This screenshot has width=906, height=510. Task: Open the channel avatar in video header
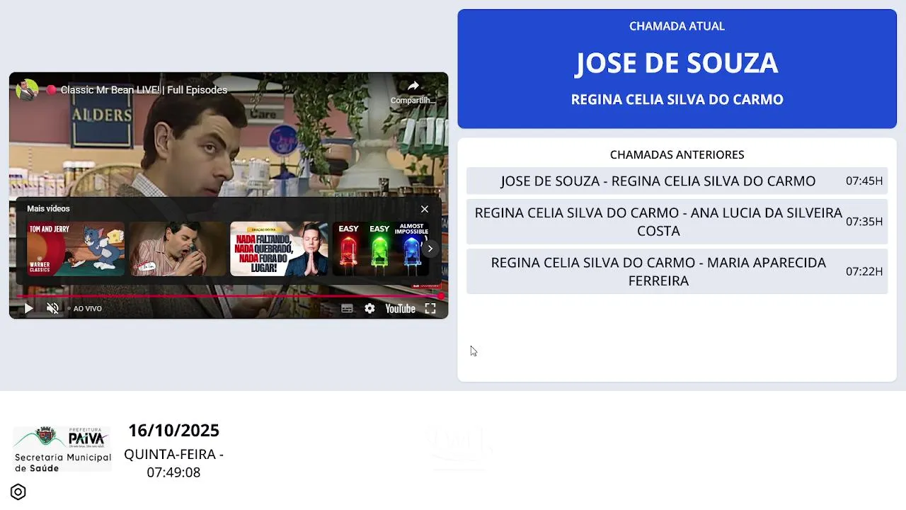[x=27, y=90]
